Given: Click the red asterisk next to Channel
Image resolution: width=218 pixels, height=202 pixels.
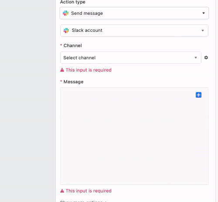Looking at the screenshot, I should pos(61,45).
